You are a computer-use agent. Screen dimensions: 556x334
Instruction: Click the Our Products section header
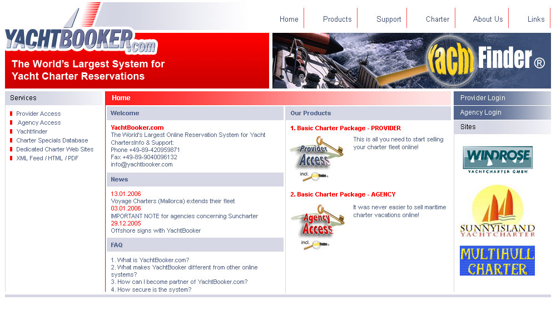click(x=368, y=113)
